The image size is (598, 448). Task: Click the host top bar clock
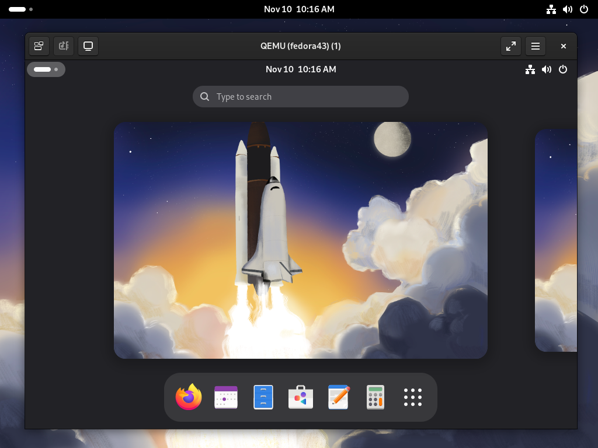tap(299, 9)
